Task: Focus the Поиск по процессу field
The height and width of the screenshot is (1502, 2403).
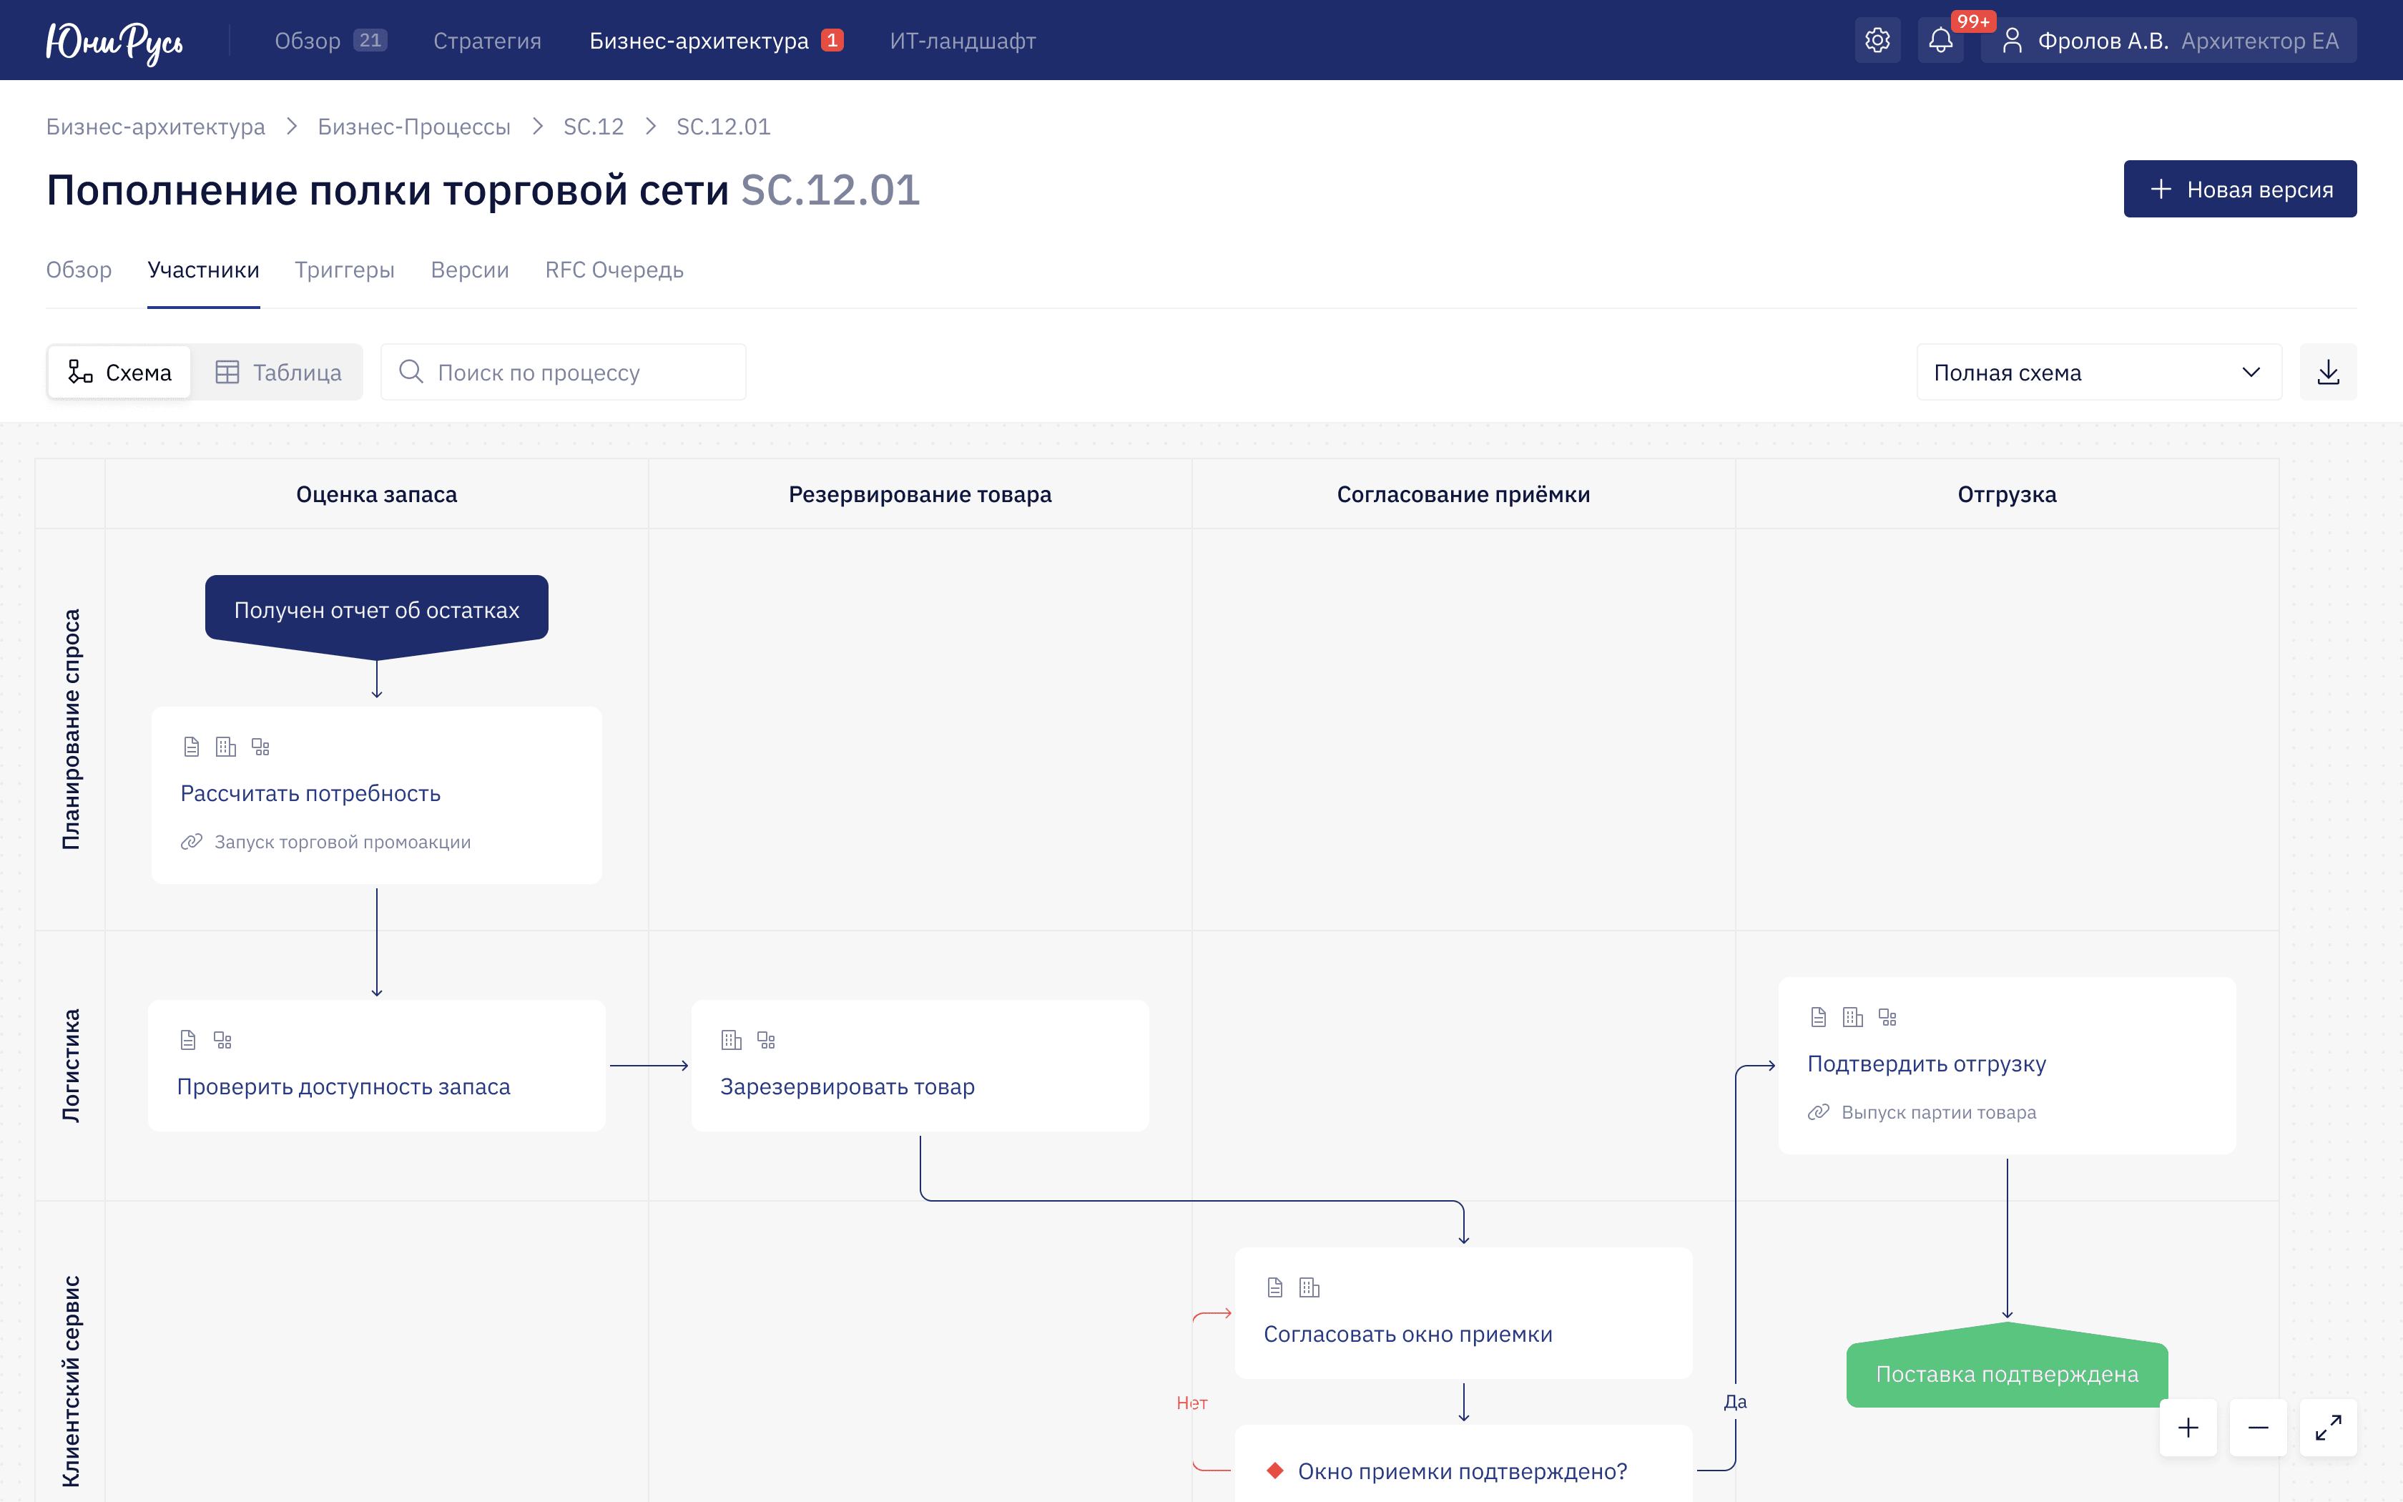Action: pos(563,373)
